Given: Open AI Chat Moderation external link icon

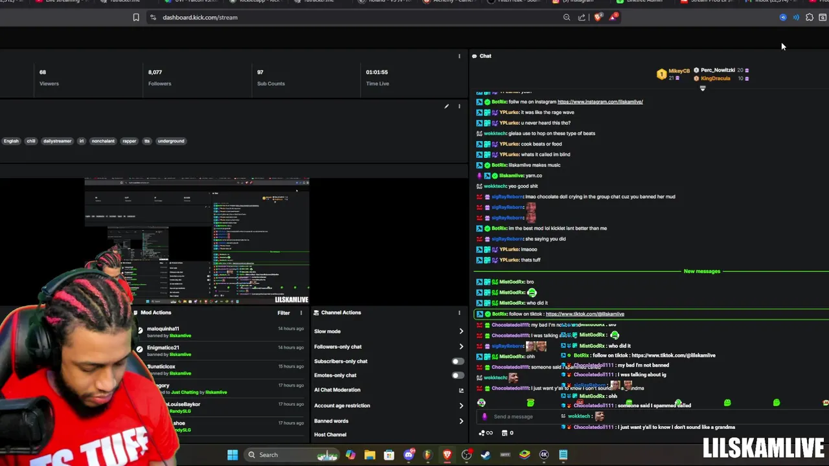Looking at the screenshot, I should click(461, 390).
